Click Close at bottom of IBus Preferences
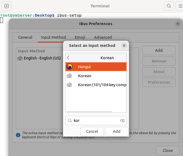Screen dimensions: 183x156 [x=168, y=151]
